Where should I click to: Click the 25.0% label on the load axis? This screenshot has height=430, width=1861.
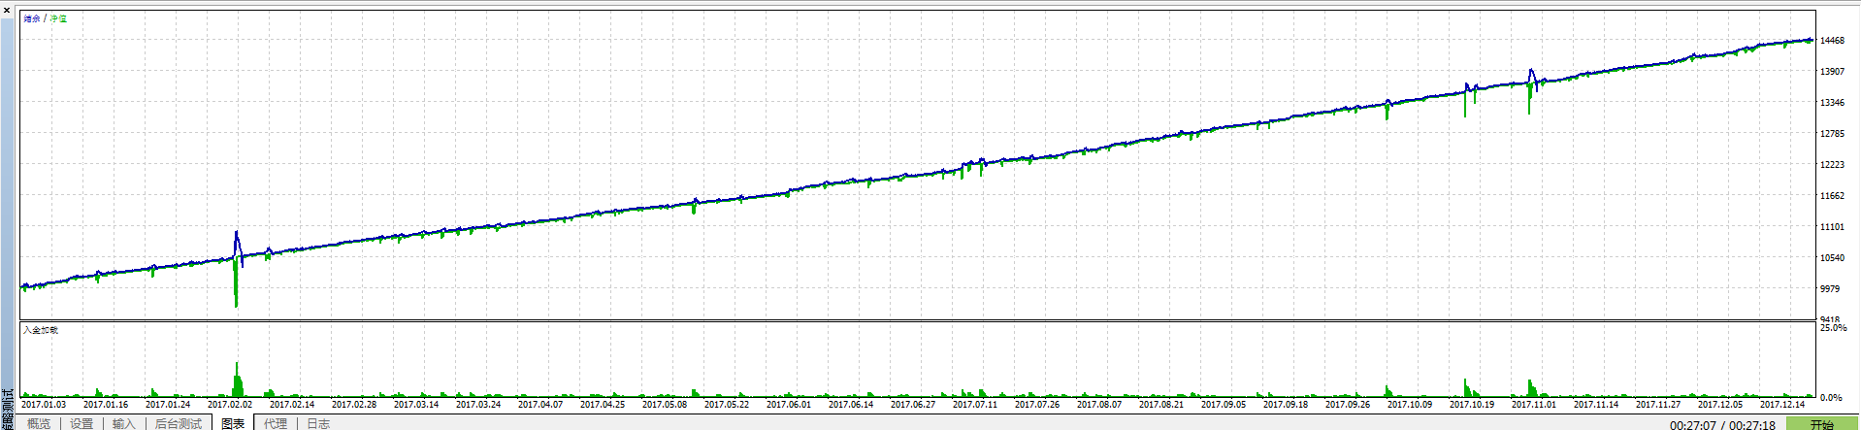click(1833, 328)
